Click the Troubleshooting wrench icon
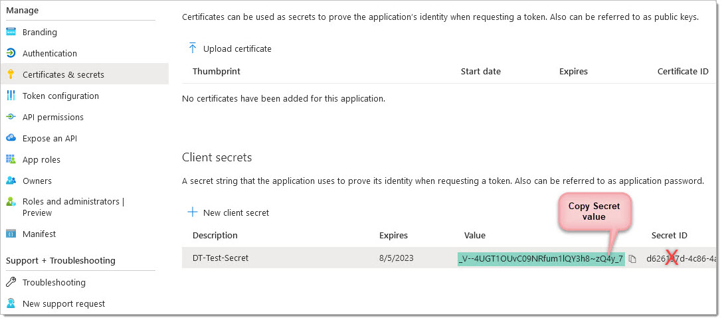Screen dimensions: 722x320 coord(11,282)
